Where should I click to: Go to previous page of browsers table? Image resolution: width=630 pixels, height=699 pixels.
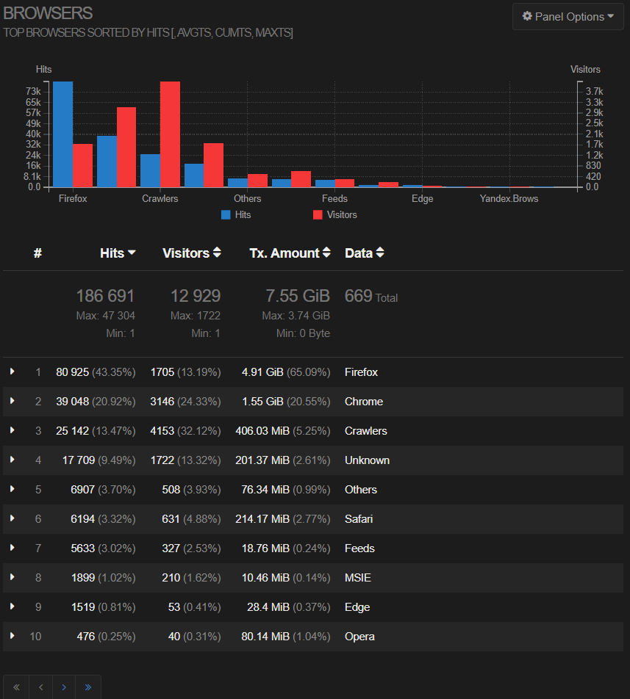pyautogui.click(x=40, y=687)
